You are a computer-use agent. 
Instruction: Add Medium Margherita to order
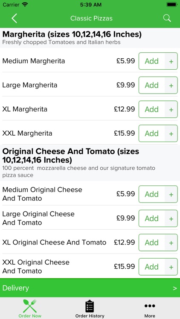[x=151, y=61]
